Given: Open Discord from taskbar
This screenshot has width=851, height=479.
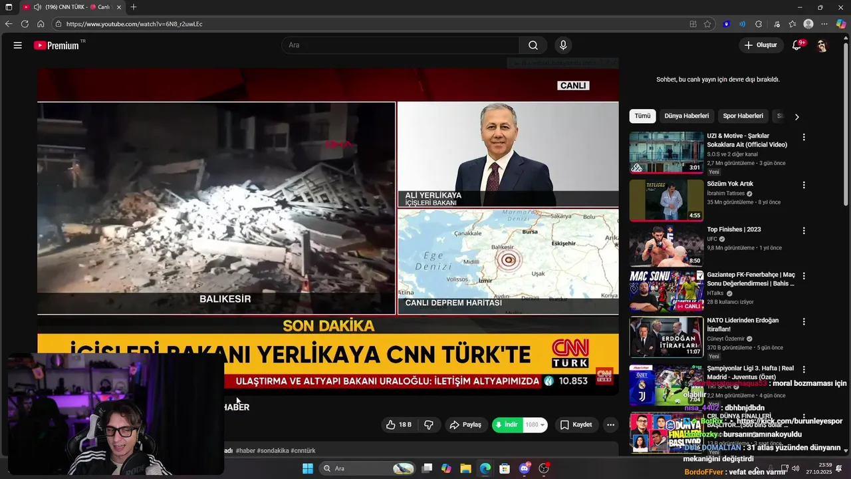Looking at the screenshot, I should [525, 468].
